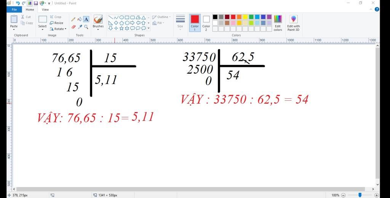Collapse the ribbon with the chevron
The height and width of the screenshot is (198, 390).
371,10
